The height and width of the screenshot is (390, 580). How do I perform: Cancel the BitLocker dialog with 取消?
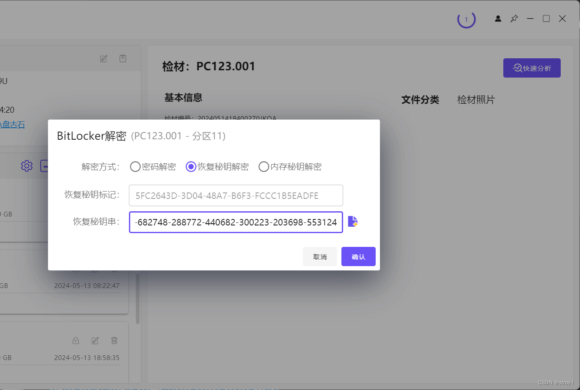click(x=320, y=257)
